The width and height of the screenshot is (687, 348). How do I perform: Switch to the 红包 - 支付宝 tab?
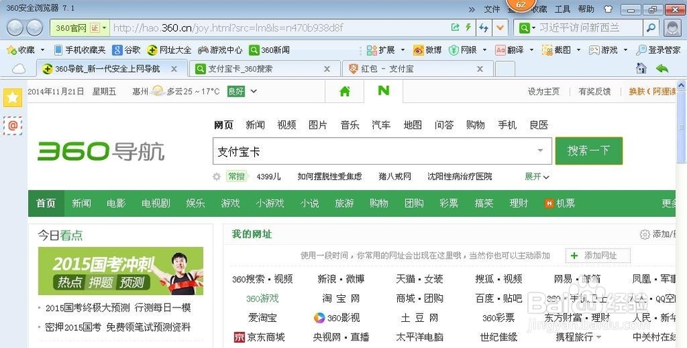[x=418, y=69]
